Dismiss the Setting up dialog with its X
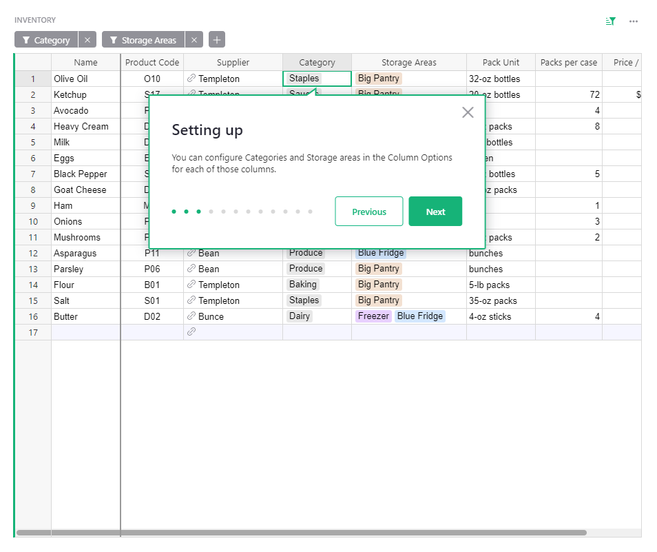Image resolution: width=657 pixels, height=552 pixels. [468, 112]
